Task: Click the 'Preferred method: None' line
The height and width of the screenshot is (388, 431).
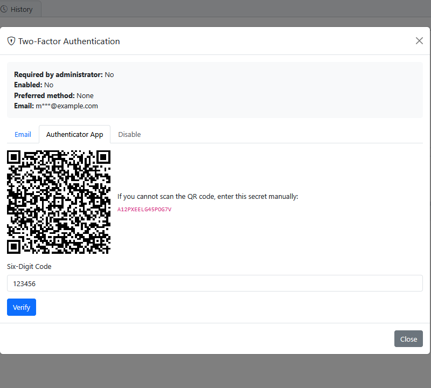Action: [x=53, y=95]
